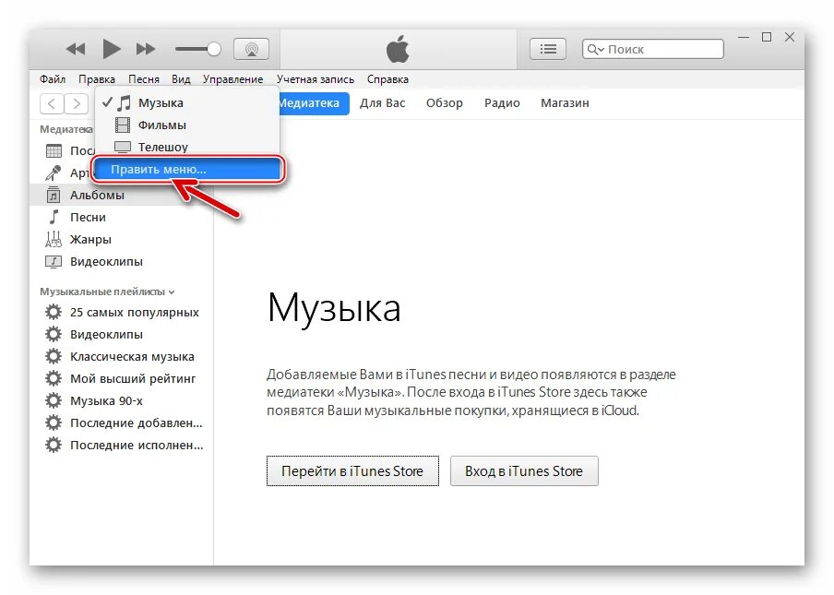Switch to the Радио tab
The height and width of the screenshot is (595, 834).
point(502,103)
